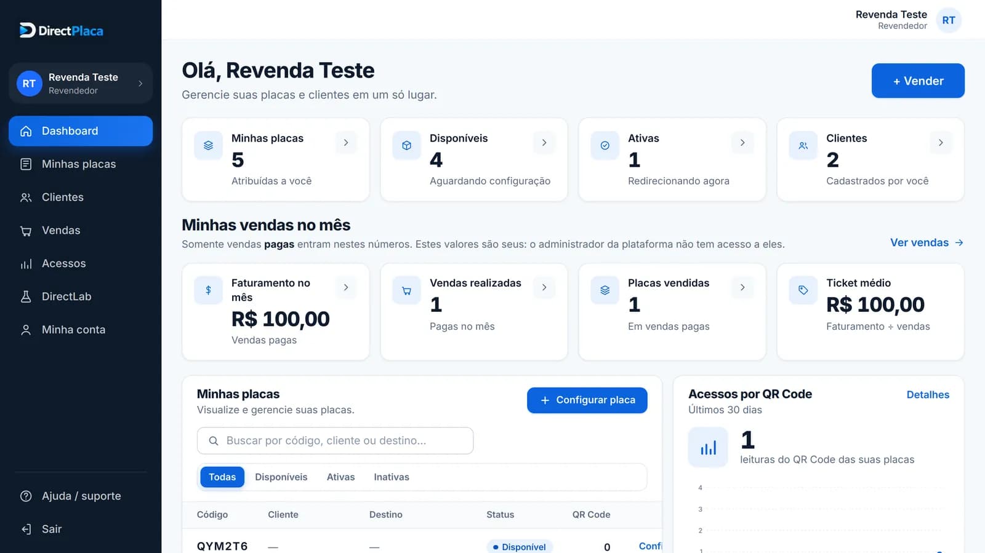Viewport: 985px width, 553px height.
Task: Open the Detalhes link in QR Code panel
Action: pos(928,394)
